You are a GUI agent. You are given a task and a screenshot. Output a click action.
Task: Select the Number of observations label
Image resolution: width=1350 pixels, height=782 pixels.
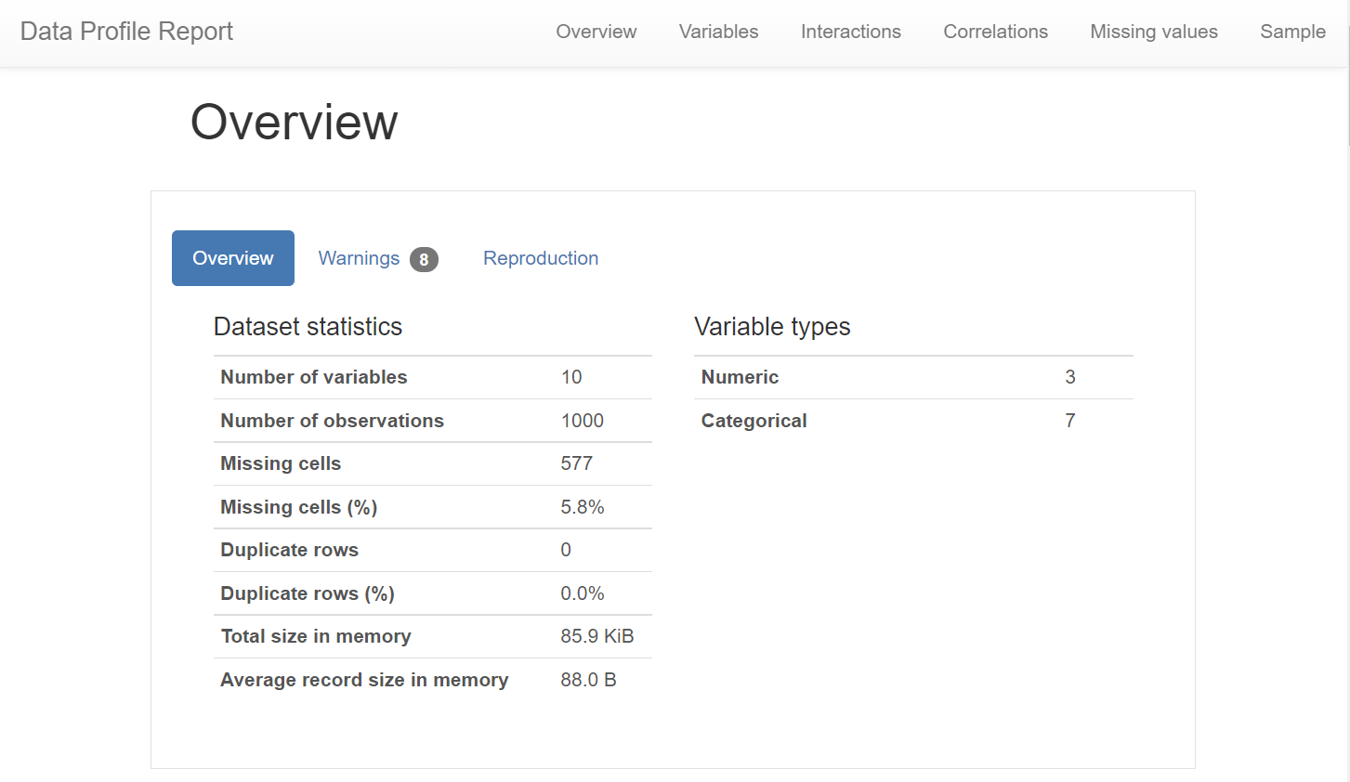332,421
